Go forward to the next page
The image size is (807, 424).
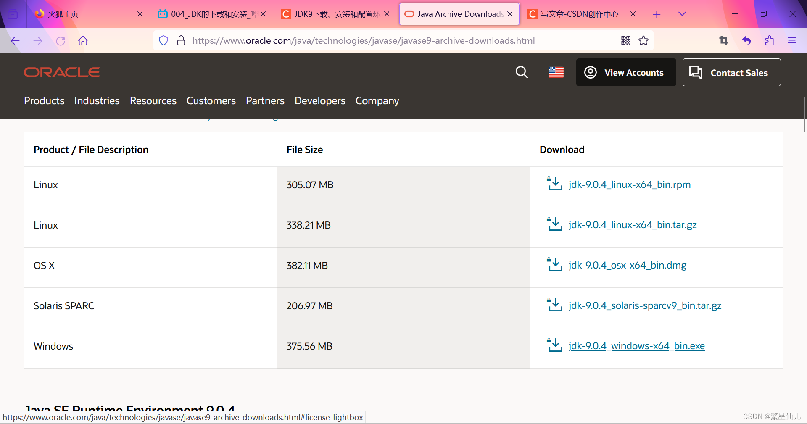(38, 41)
